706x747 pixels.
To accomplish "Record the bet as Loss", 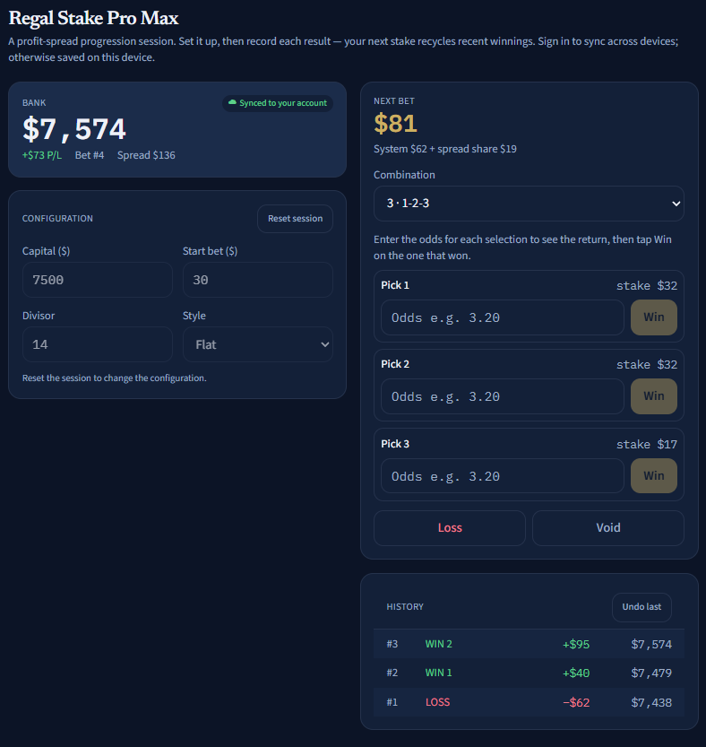I will pyautogui.click(x=450, y=528).
